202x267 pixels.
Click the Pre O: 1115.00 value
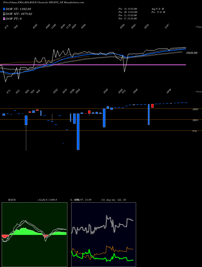tap(128, 9)
